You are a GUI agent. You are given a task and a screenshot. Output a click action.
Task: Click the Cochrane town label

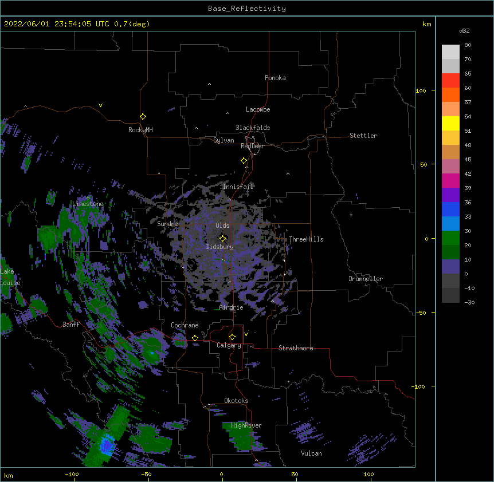185,325
